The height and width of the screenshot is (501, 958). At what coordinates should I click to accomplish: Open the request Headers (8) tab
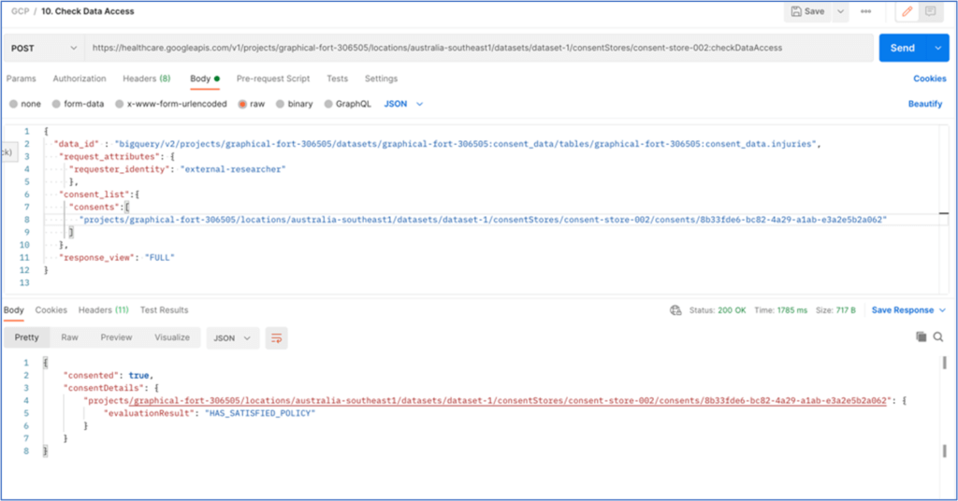(147, 79)
